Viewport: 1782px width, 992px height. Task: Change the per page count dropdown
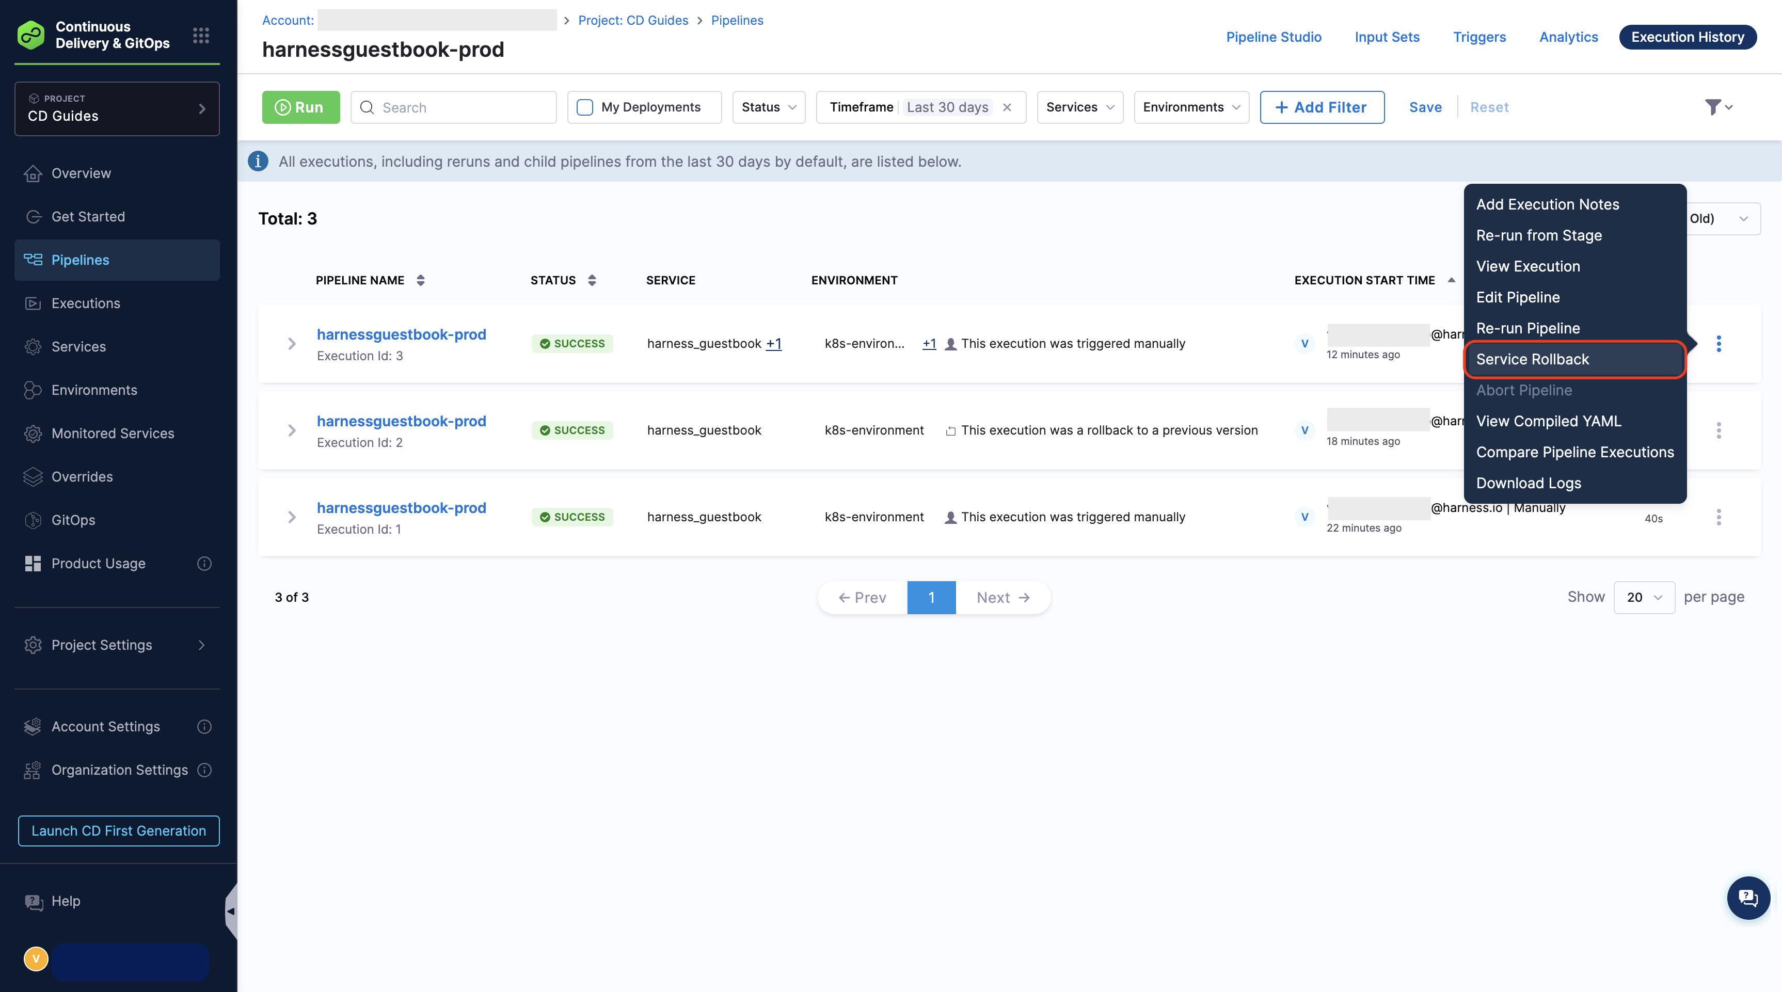(x=1644, y=597)
